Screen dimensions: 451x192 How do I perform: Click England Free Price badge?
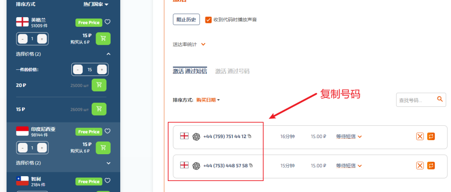pyautogui.click(x=89, y=22)
